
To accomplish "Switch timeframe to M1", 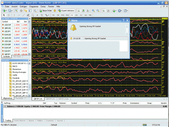I will [54, 15].
